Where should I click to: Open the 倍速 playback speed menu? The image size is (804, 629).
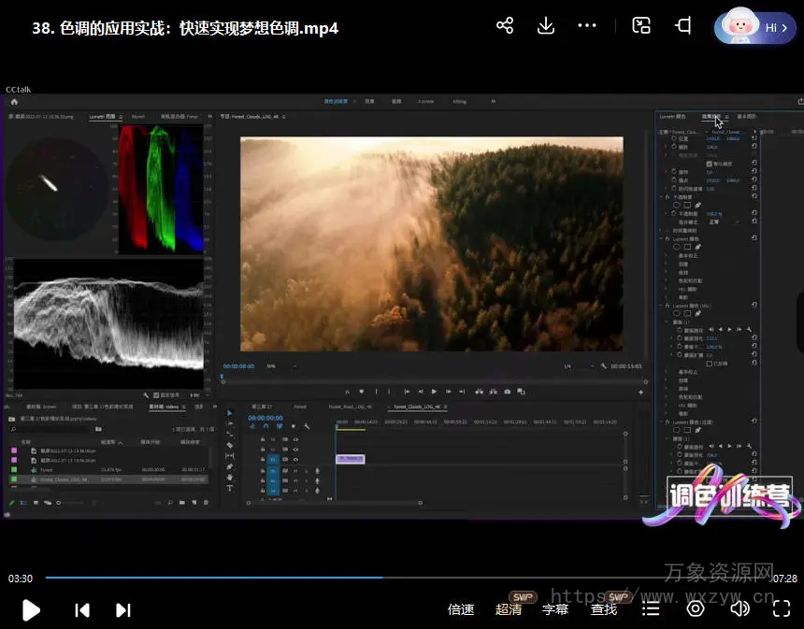(x=461, y=609)
